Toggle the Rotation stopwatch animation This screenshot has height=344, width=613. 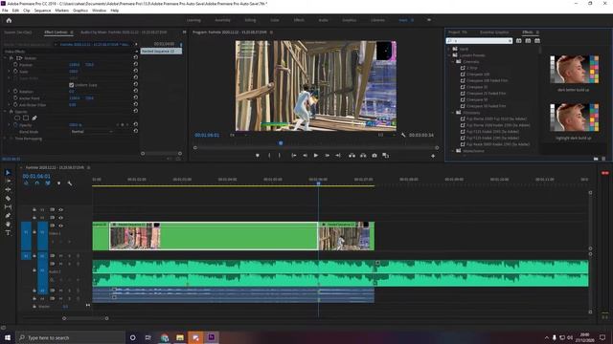click(x=15, y=92)
